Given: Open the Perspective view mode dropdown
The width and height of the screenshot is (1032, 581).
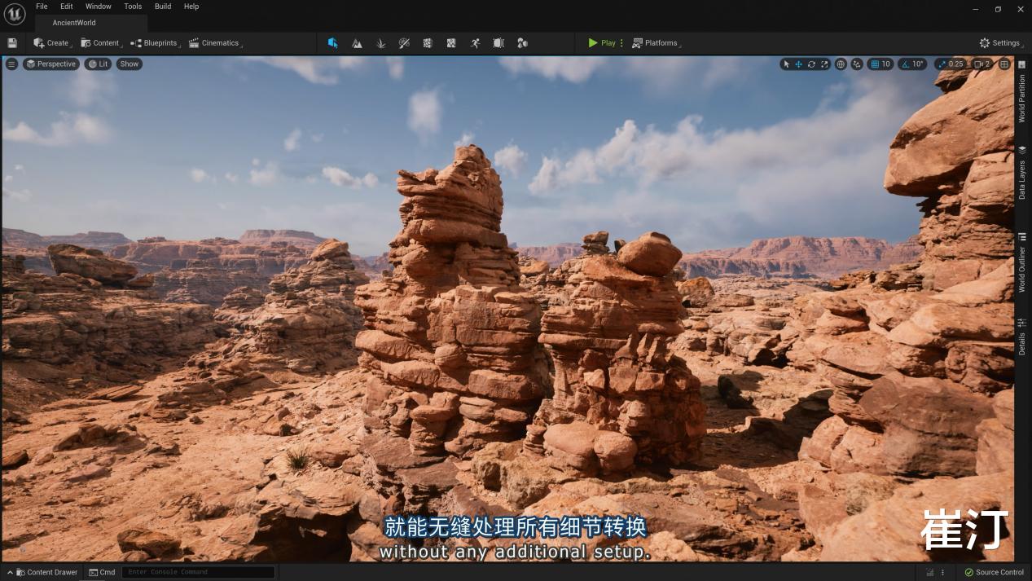Looking at the screenshot, I should [x=51, y=64].
